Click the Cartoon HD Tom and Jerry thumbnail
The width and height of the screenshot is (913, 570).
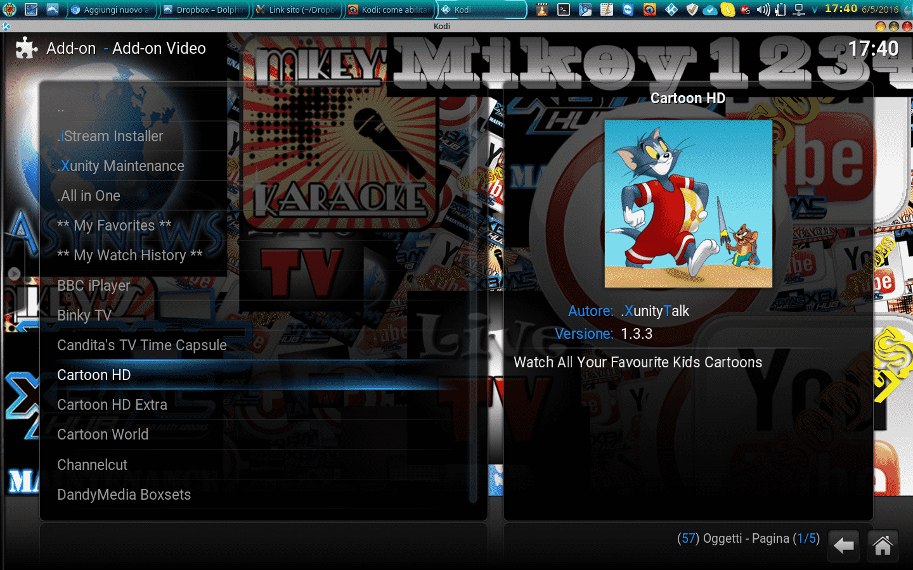688,204
